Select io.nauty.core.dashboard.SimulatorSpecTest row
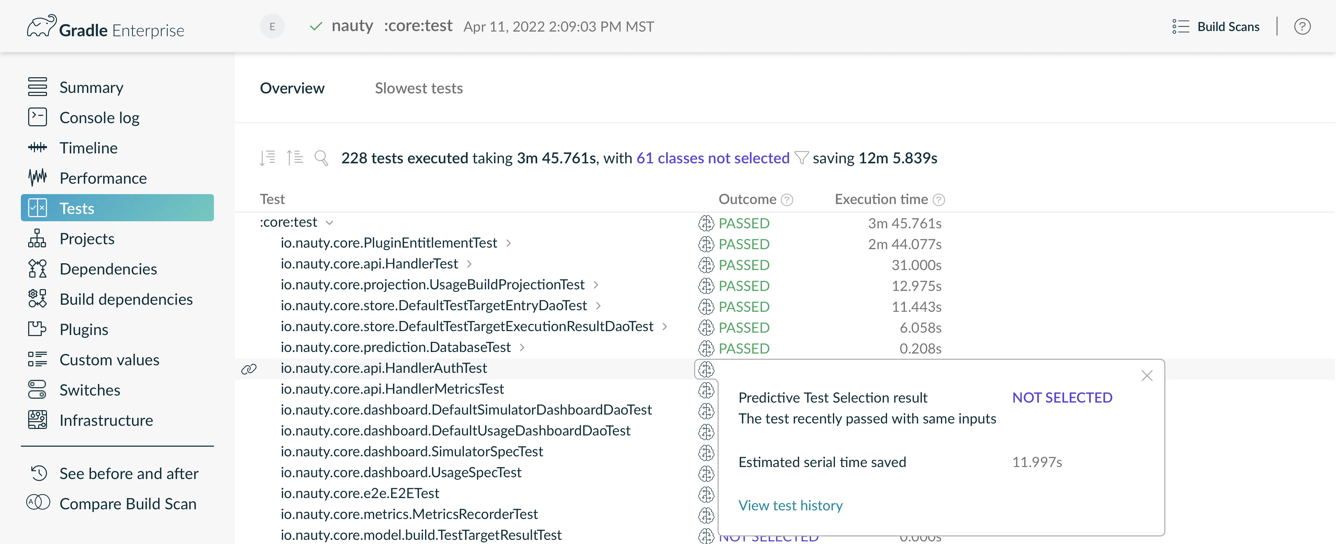The width and height of the screenshot is (1336, 544). (x=412, y=451)
